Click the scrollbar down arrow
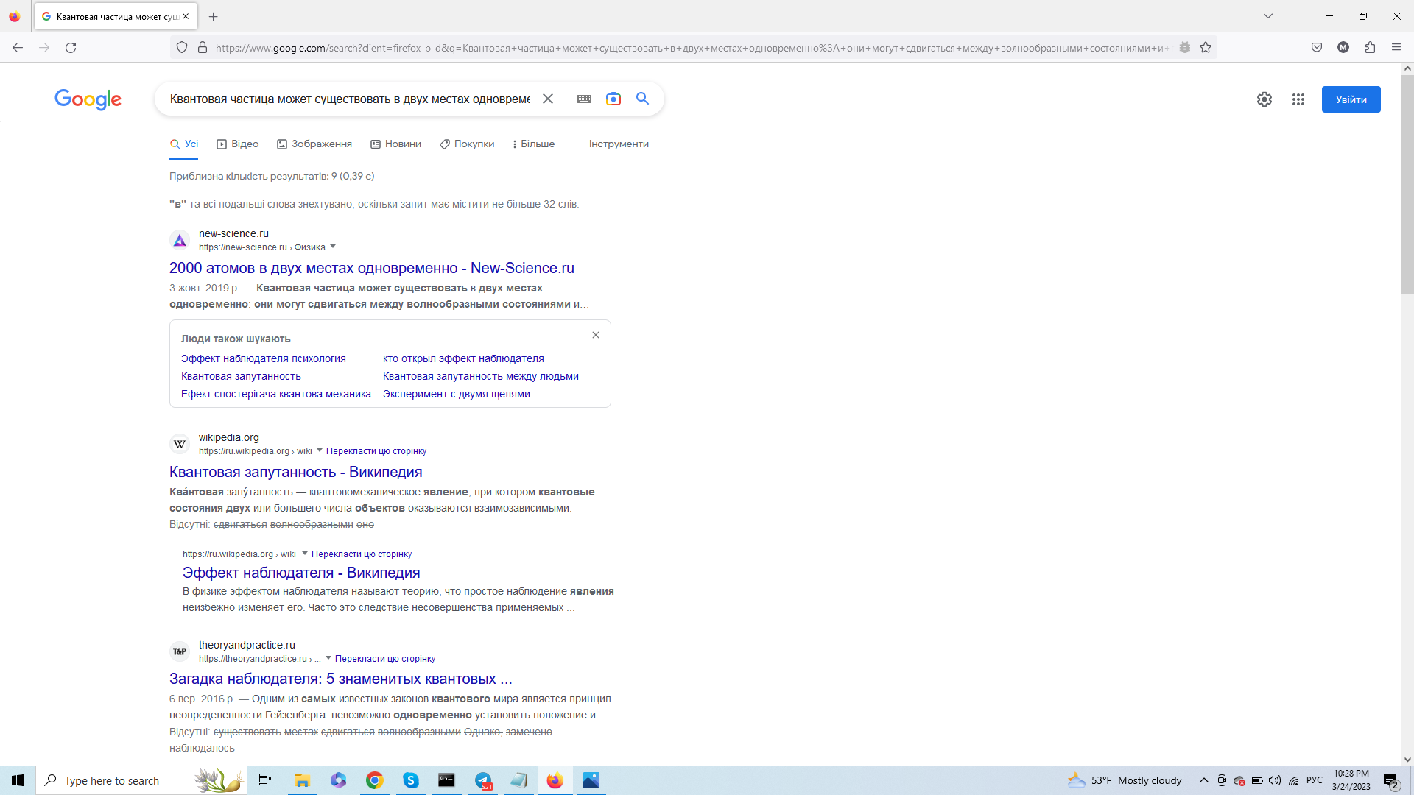The width and height of the screenshot is (1414, 795). point(1407,760)
